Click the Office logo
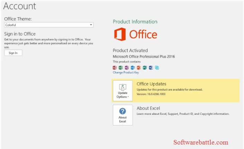Image resolution: width=244 pixels, height=149 pixels. click(x=136, y=34)
